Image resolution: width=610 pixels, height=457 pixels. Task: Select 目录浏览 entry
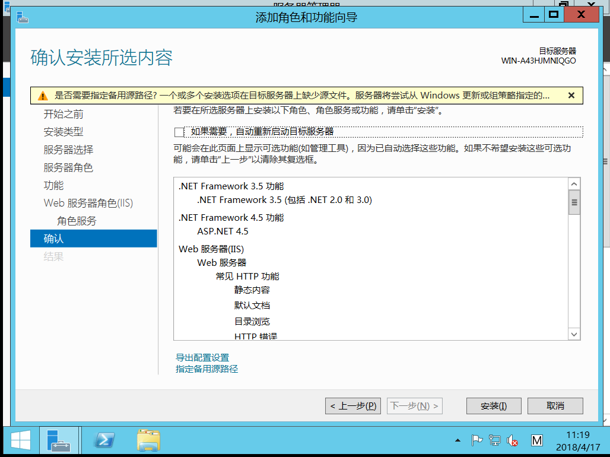tap(252, 322)
